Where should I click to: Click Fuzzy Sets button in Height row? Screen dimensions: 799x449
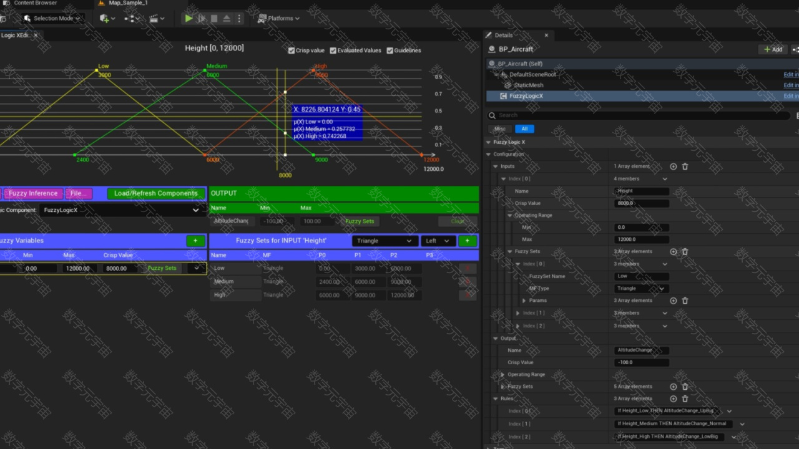(162, 268)
